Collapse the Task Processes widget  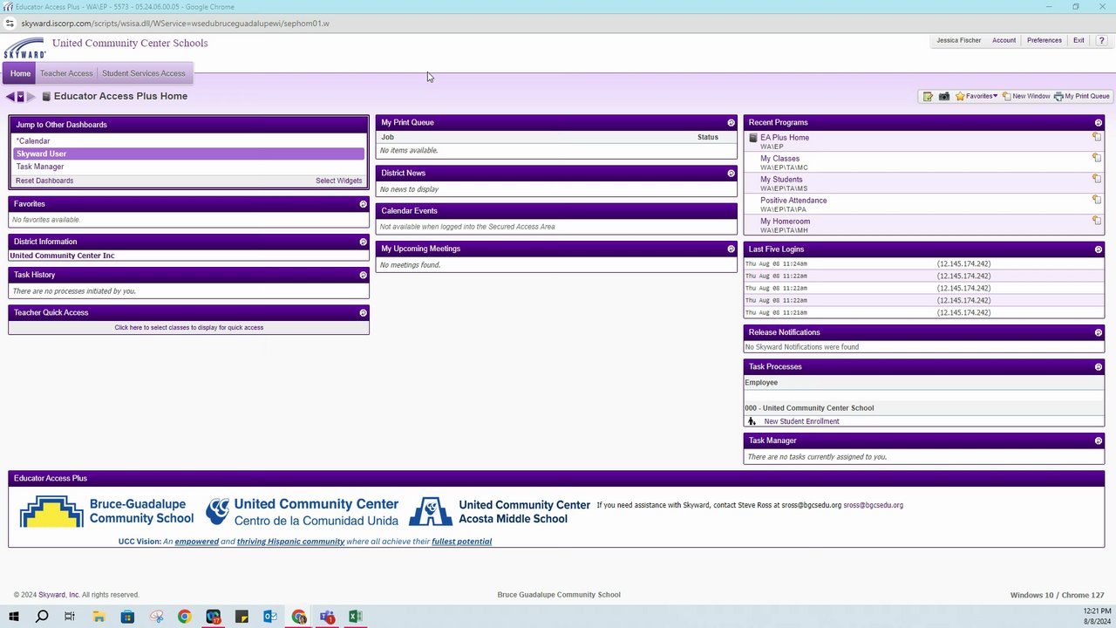pos(1099,367)
